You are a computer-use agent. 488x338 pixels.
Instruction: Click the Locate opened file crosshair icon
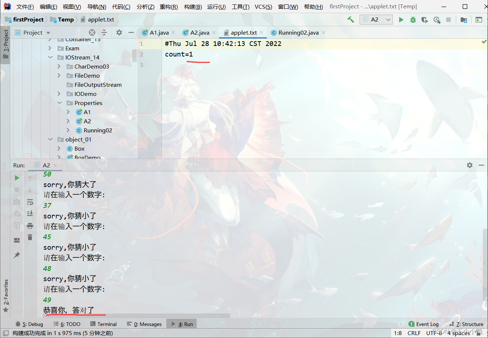tap(92, 32)
